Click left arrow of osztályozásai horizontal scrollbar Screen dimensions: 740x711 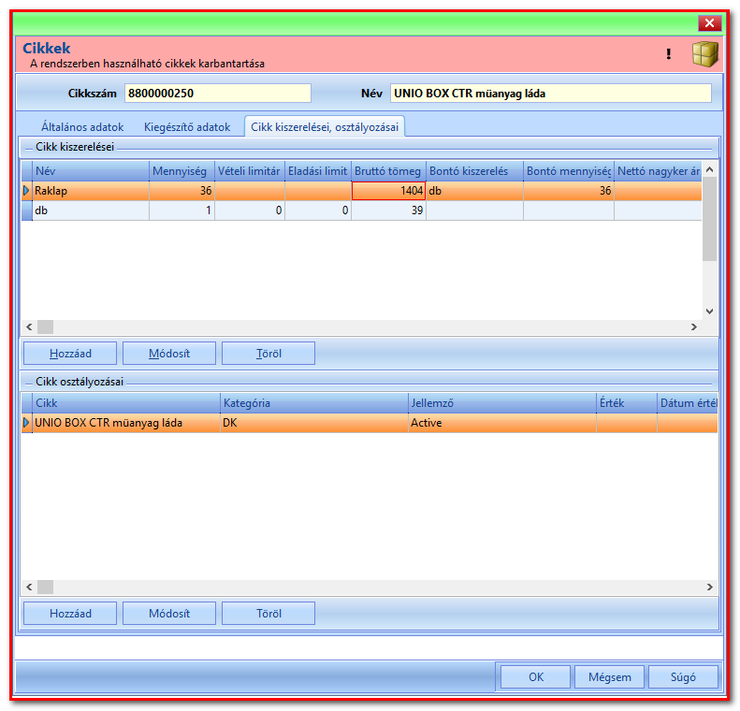click(x=29, y=587)
